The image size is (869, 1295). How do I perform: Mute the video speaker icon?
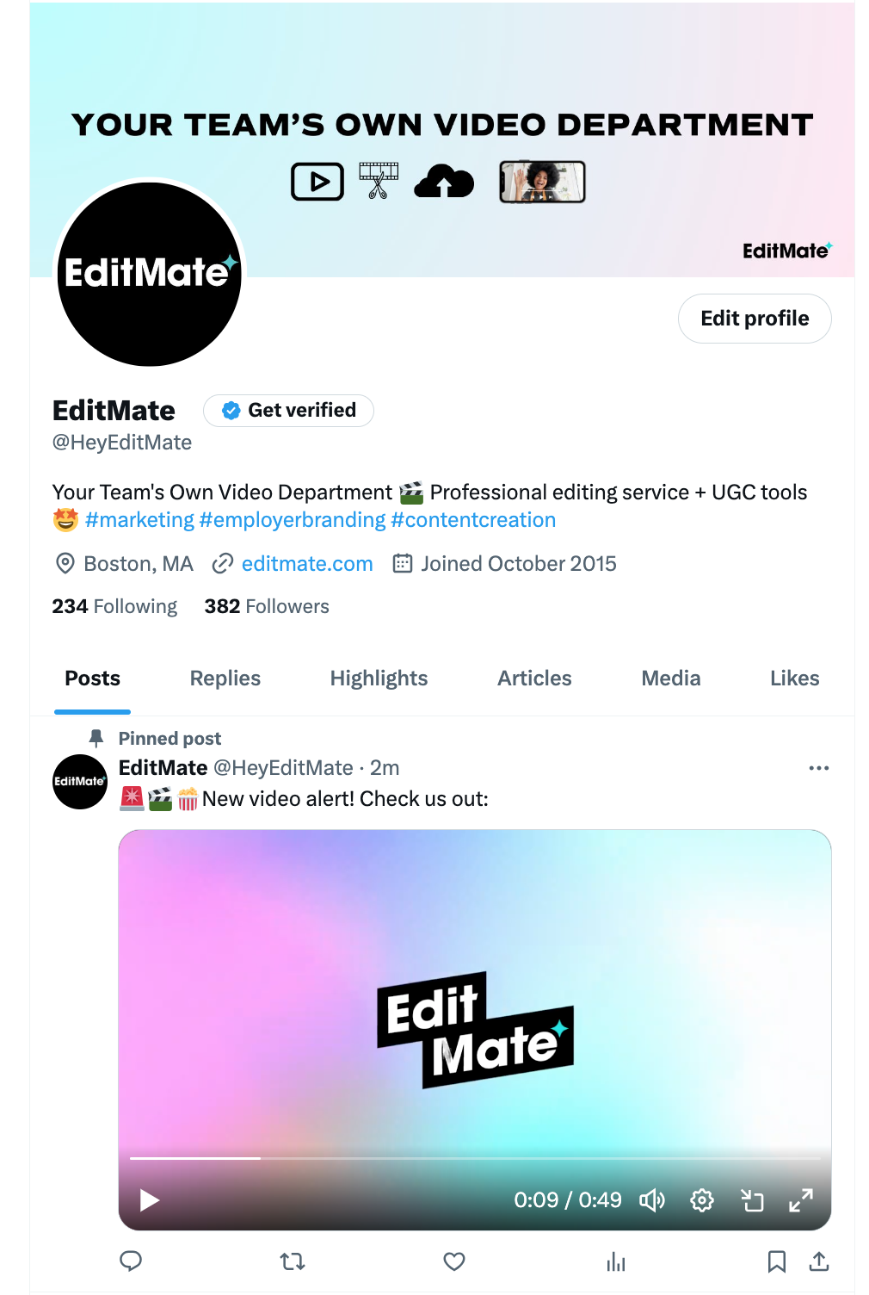pos(652,1199)
